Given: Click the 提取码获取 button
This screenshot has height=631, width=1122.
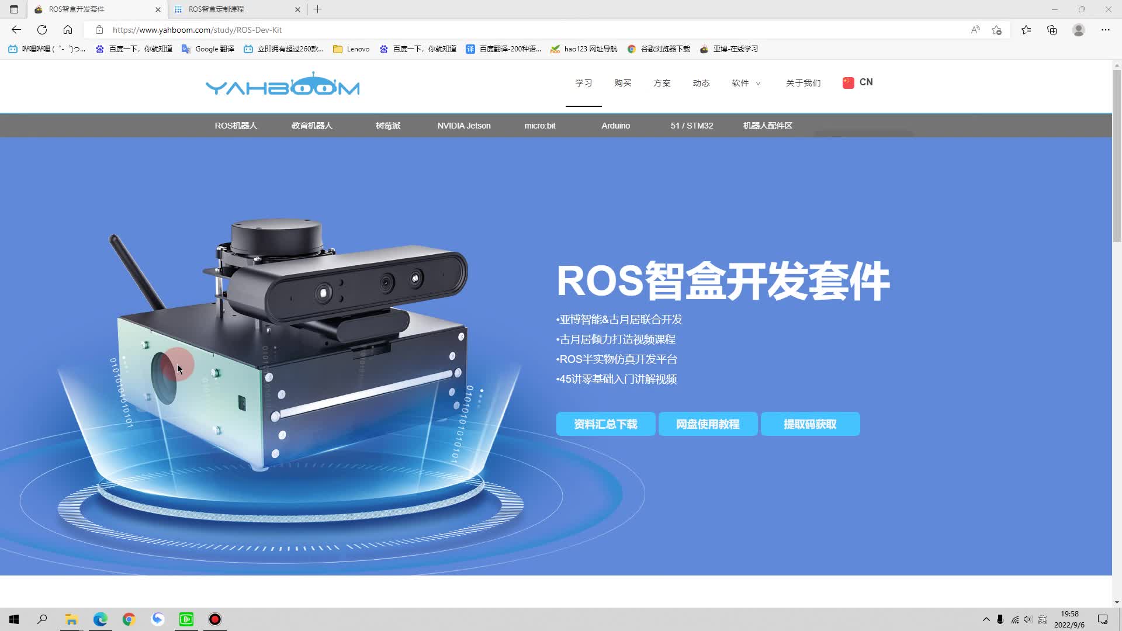Looking at the screenshot, I should coord(810,424).
